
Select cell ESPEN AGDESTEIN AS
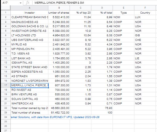(29, 72)
